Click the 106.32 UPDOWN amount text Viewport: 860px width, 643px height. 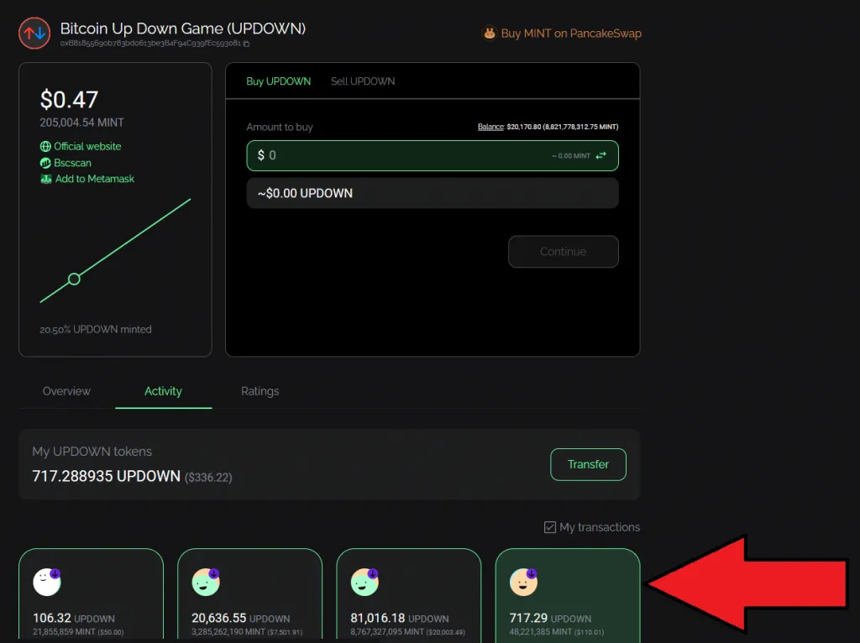74,619
